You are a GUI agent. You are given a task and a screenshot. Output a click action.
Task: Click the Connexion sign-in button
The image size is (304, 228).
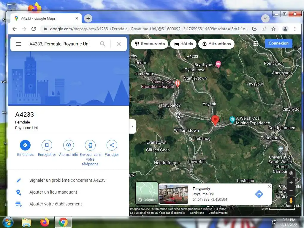278,43
